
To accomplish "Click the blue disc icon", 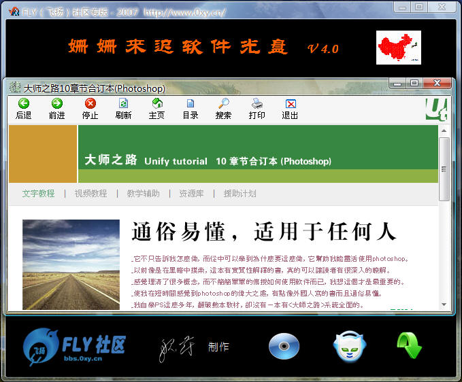I will pyautogui.click(x=284, y=346).
